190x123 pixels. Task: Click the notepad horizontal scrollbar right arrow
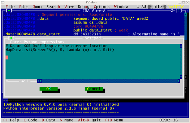tap(179, 81)
